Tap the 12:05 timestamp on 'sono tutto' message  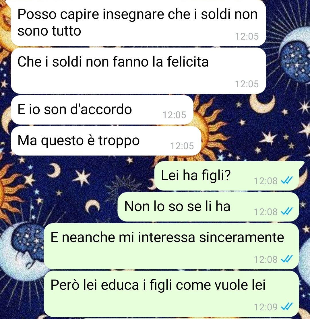click(x=247, y=36)
